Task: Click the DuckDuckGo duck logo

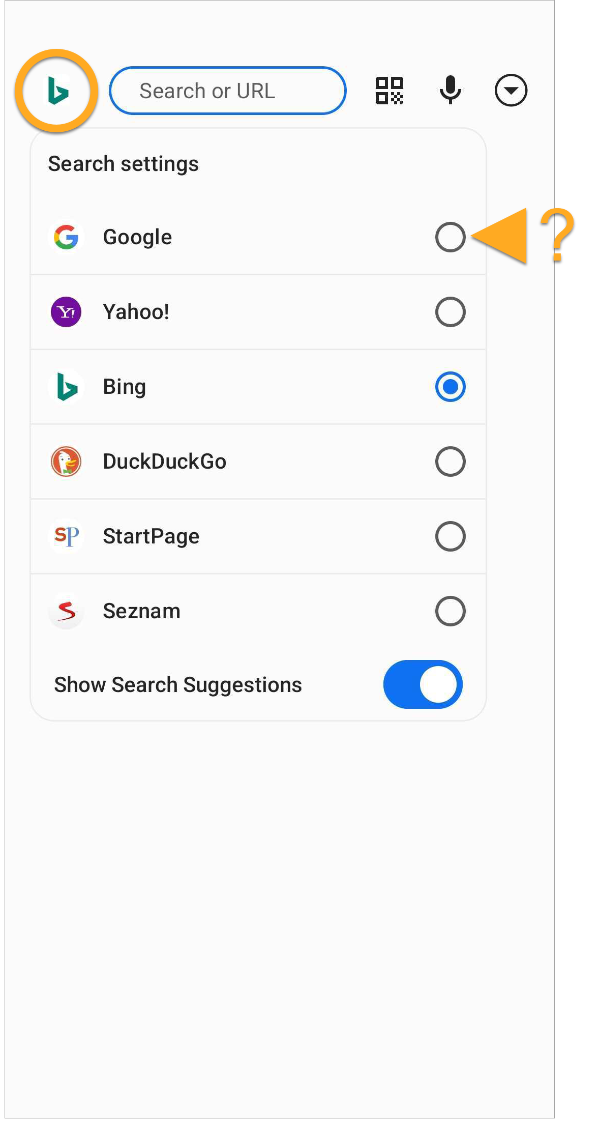Action: click(x=66, y=462)
